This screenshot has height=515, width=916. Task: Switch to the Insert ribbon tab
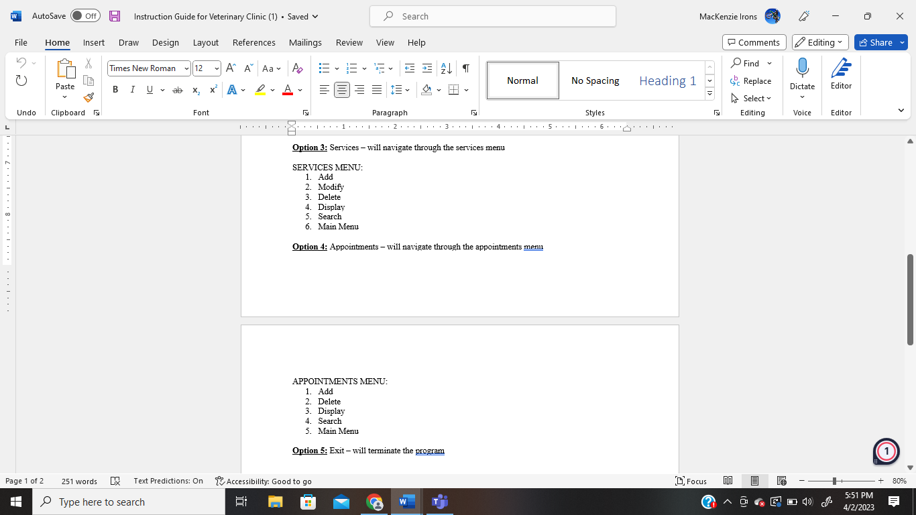click(x=93, y=42)
